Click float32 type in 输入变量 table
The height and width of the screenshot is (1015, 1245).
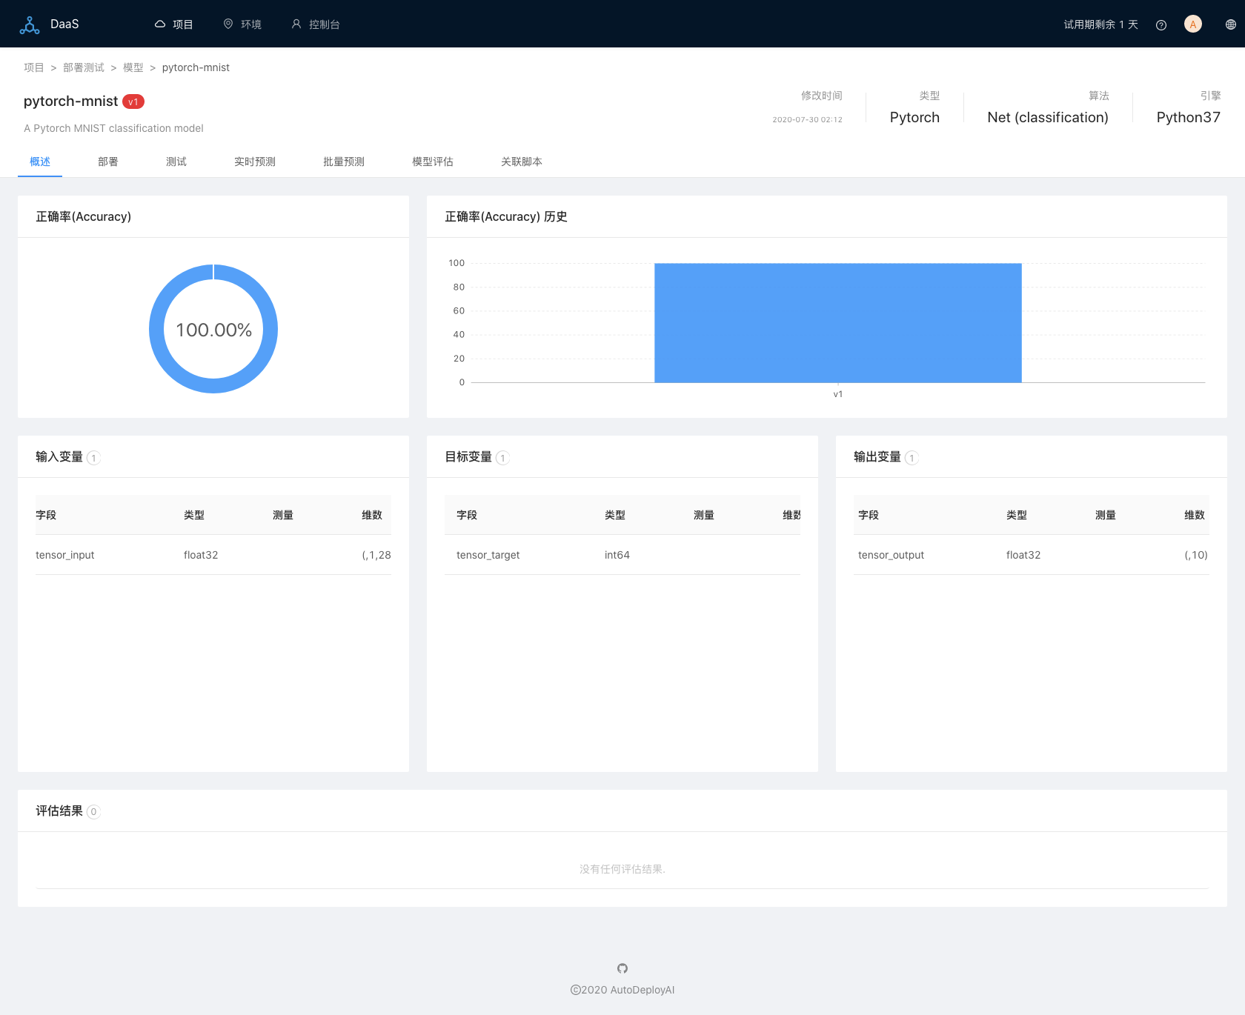tap(201, 555)
